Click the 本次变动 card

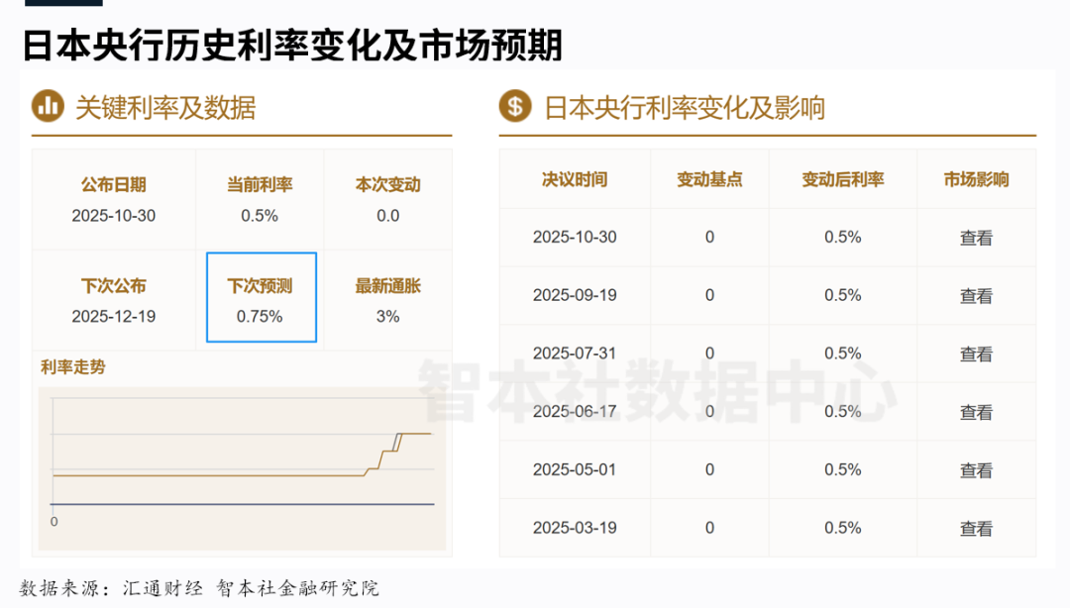point(387,199)
